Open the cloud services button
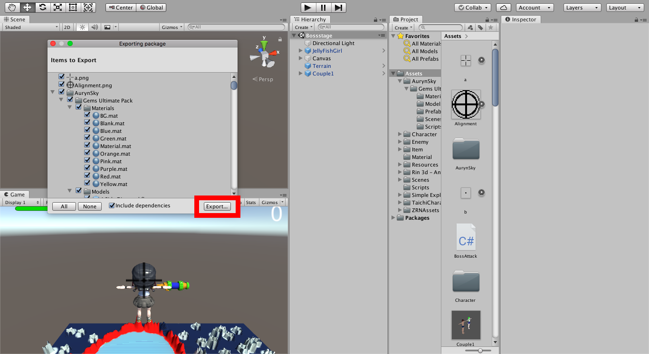 (504, 8)
